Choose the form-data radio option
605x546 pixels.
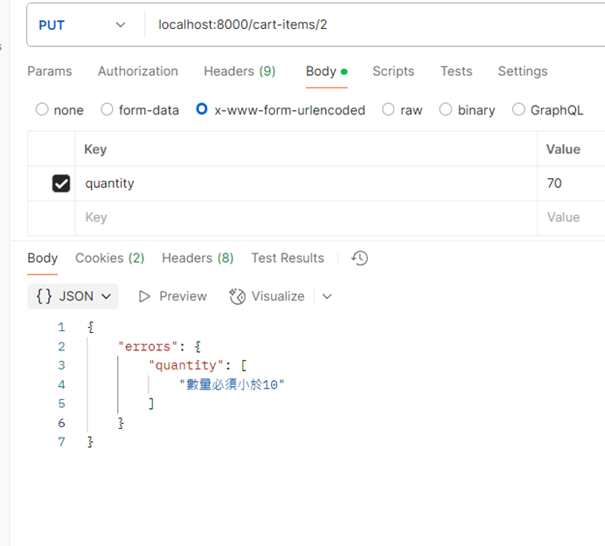[108, 110]
